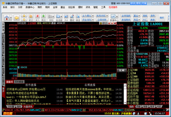Click the red arrow chart icon
Viewport: 171px width, 117px height.
coord(115,23)
